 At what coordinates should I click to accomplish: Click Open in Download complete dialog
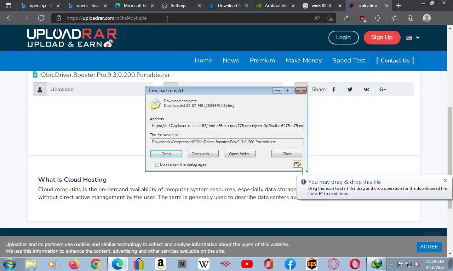(x=166, y=154)
